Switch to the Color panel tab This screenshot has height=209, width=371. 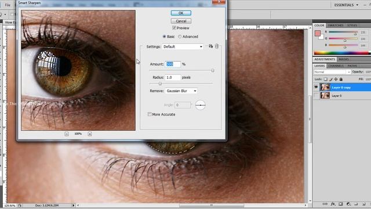point(319,26)
